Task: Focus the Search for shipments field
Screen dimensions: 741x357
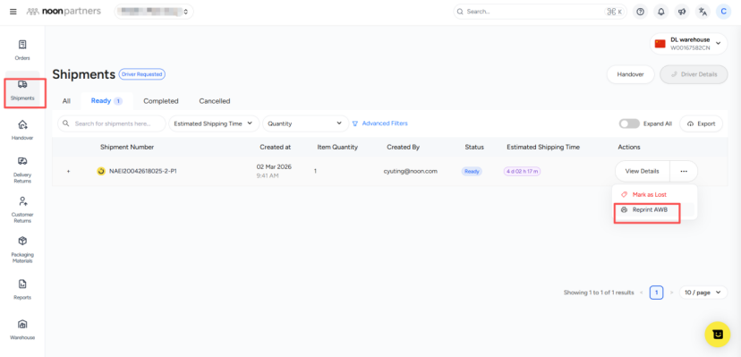Action: click(x=112, y=123)
